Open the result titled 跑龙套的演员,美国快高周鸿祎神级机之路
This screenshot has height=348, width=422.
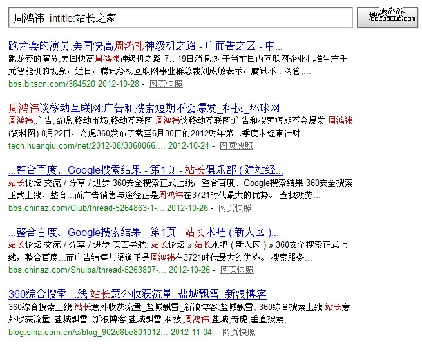(146, 46)
